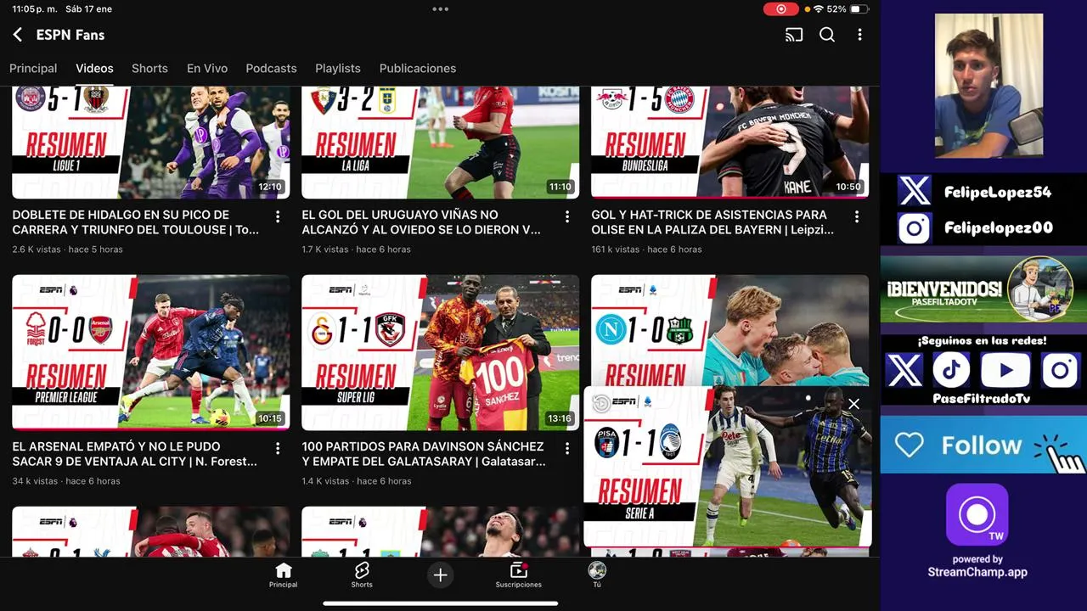Select the Videos channel tab
This screenshot has height=611, width=1087.
pos(94,68)
